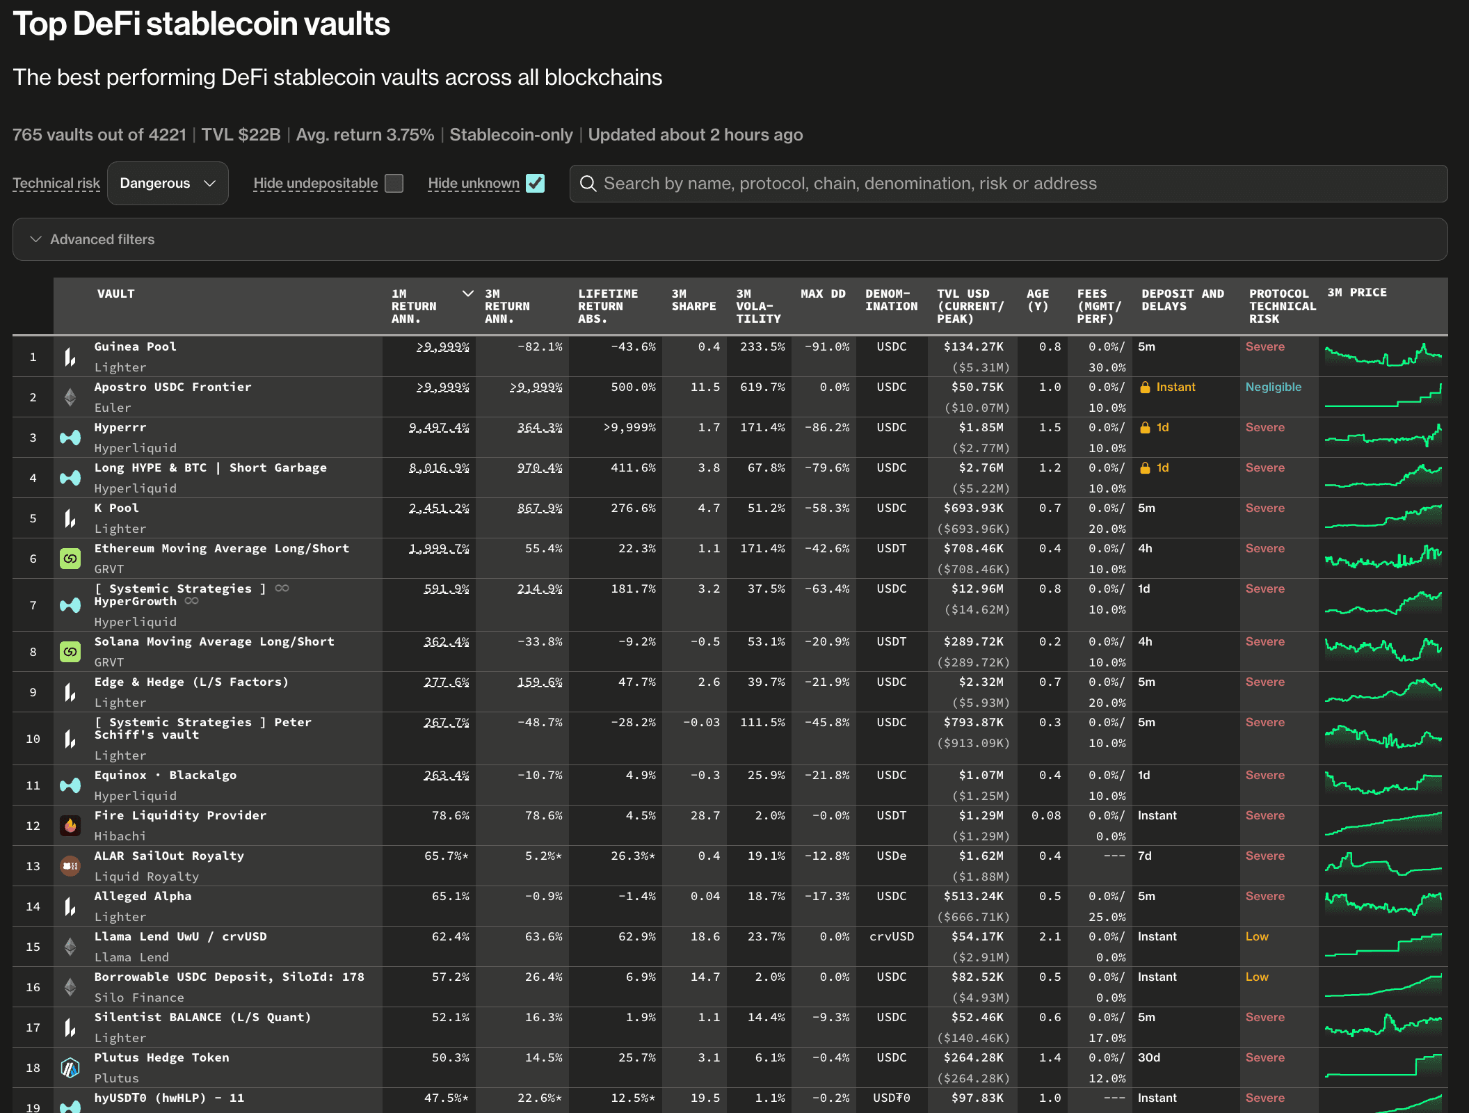Click the Lighter icon beside K Pool

click(70, 518)
